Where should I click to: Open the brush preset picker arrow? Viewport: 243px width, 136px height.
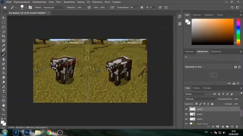(25, 8)
